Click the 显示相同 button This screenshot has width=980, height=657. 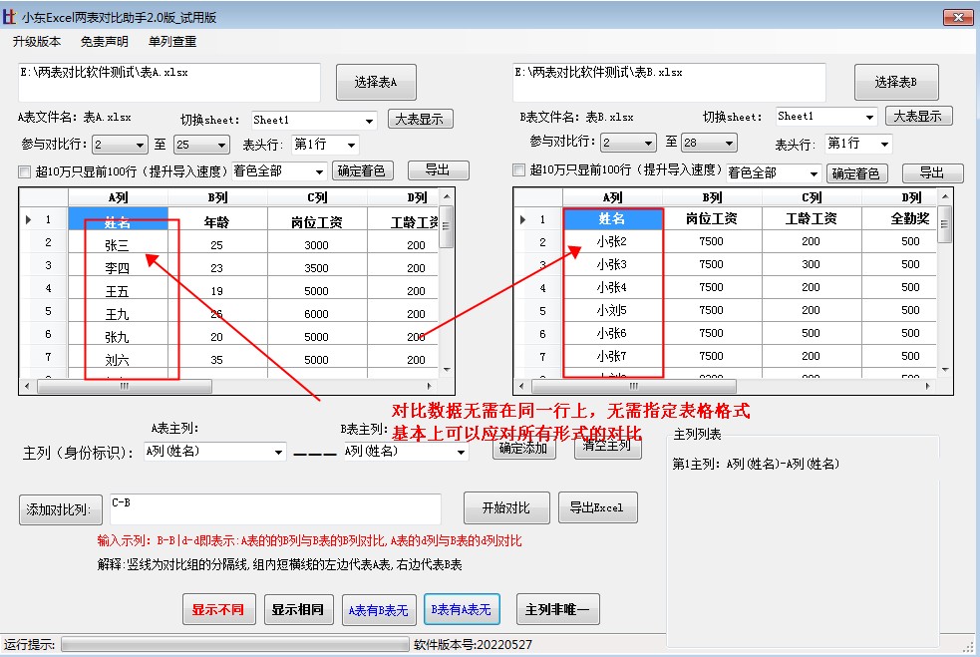coord(298,609)
